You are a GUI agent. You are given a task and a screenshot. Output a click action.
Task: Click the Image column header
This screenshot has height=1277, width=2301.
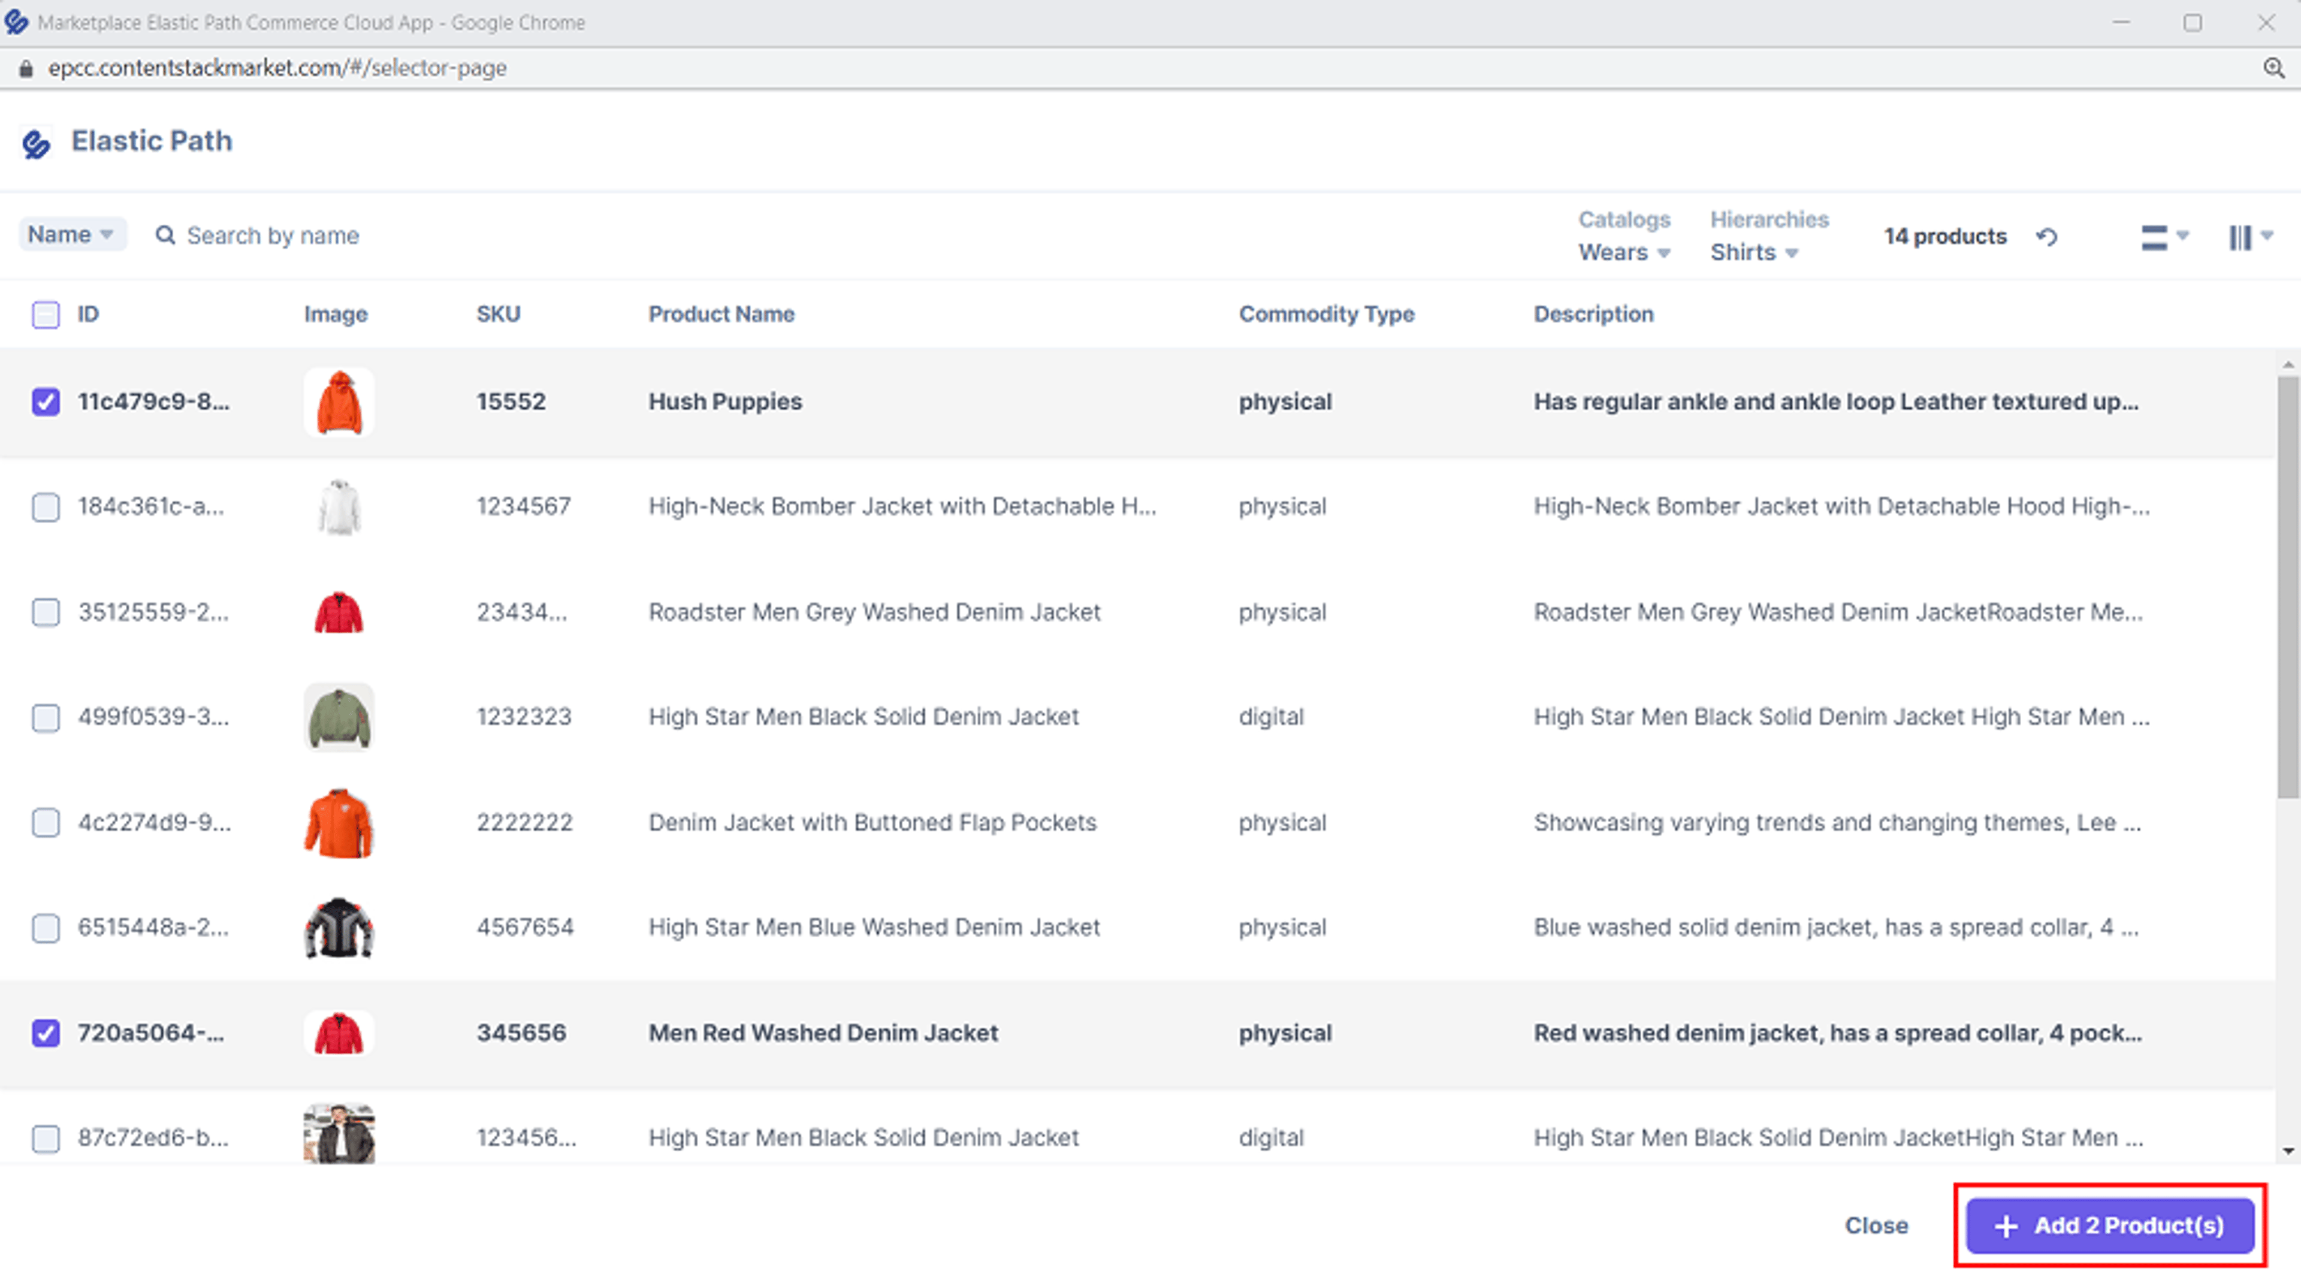click(336, 315)
